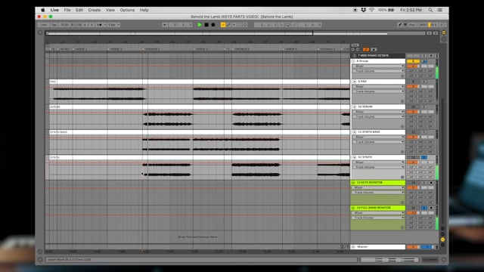Viewport: 484px width, 272px height.
Task: Click the Link button in the control bar
Action: [x=44, y=25]
